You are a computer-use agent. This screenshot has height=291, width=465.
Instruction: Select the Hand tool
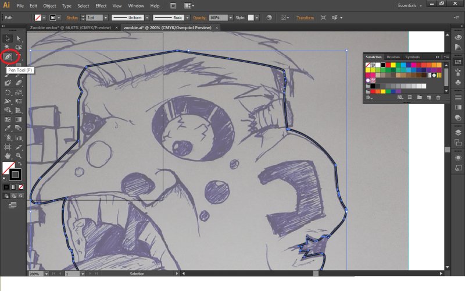pos(8,155)
